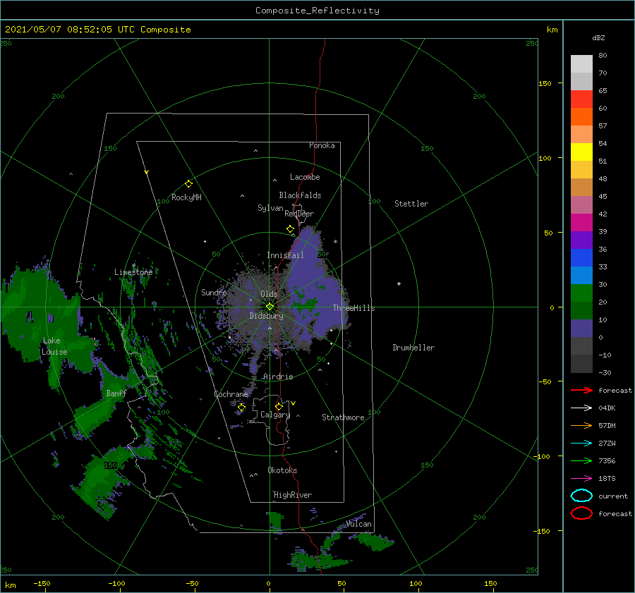635x593 pixels.
Task: Click the RedDeer city label
Action: [299, 214]
